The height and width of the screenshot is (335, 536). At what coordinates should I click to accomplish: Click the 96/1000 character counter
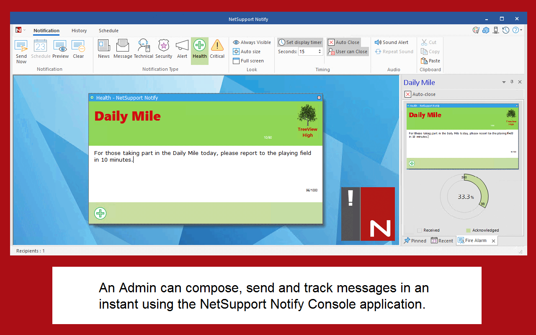tap(312, 190)
